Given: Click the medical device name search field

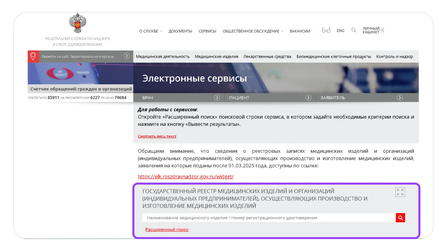Looking at the screenshot, I should click(269, 218).
